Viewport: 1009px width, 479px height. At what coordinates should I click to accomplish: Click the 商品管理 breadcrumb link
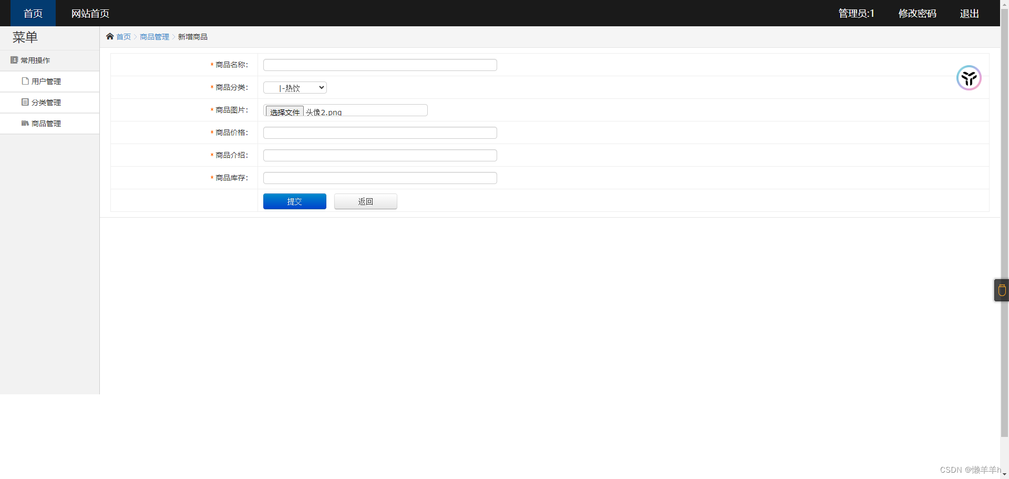[155, 37]
